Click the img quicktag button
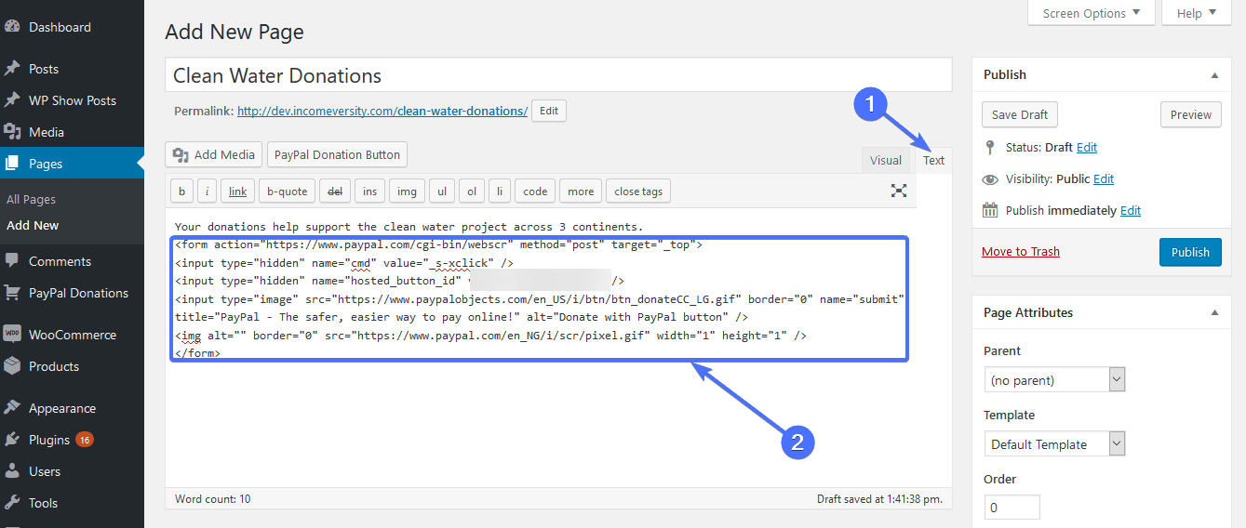This screenshot has height=528, width=1246. 407,191
